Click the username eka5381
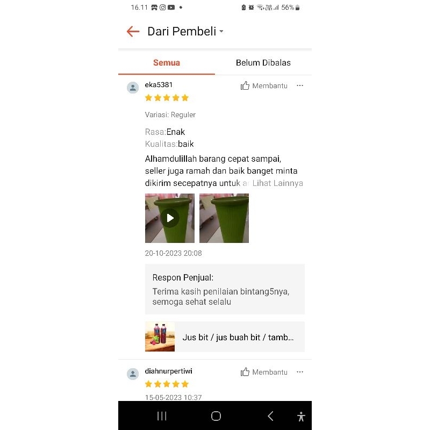The width and height of the screenshot is (430, 430). [159, 85]
